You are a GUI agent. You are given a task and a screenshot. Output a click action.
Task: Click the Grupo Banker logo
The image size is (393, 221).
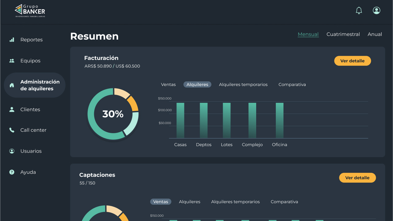30,11
